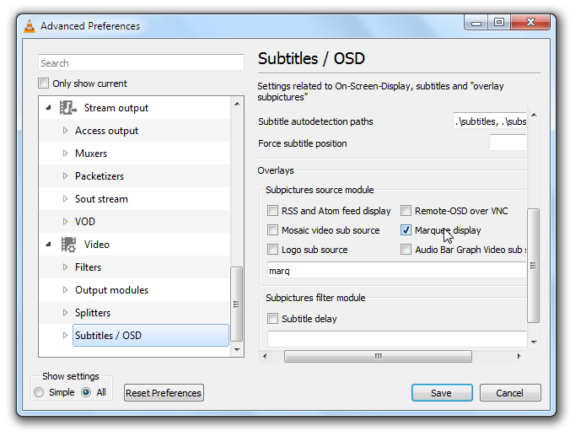This screenshot has width=570, height=431.
Task: Click the marq subpictures source text field
Action: tap(396, 270)
